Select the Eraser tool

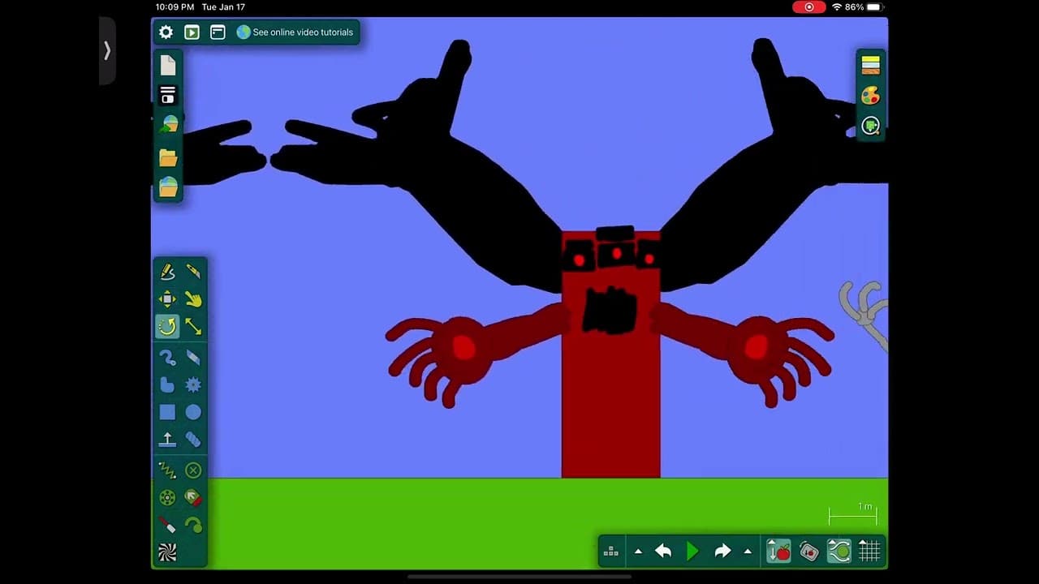193,357
